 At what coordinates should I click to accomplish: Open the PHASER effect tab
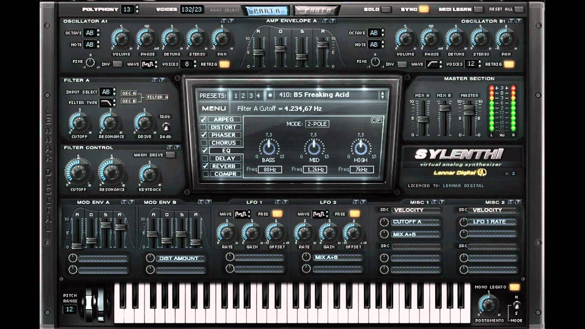224,135
